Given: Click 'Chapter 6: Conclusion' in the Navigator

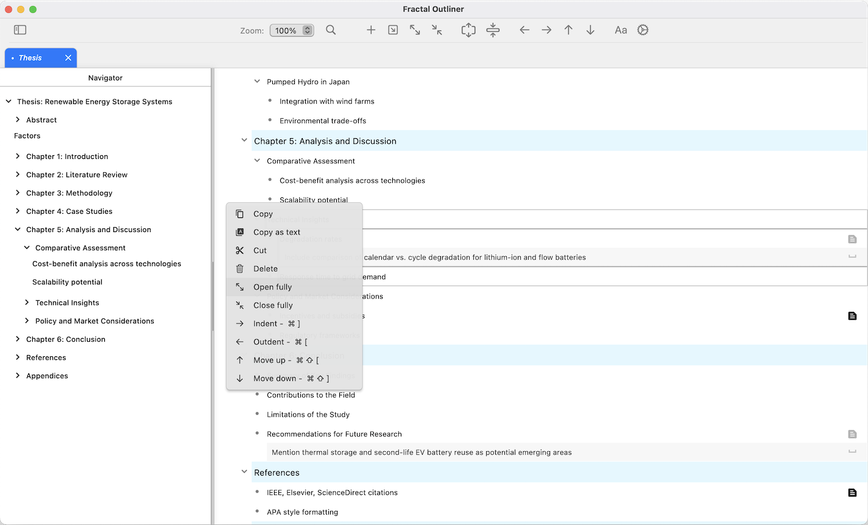Looking at the screenshot, I should point(67,339).
